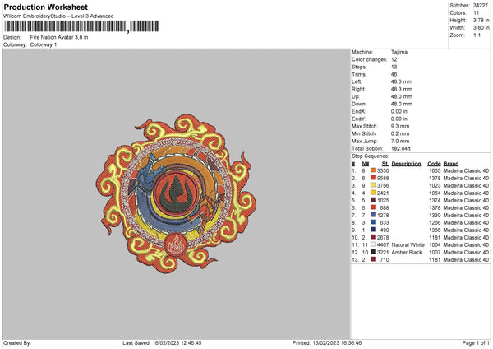
Task: Click the Height value 3.78 in
Action: tap(481, 20)
